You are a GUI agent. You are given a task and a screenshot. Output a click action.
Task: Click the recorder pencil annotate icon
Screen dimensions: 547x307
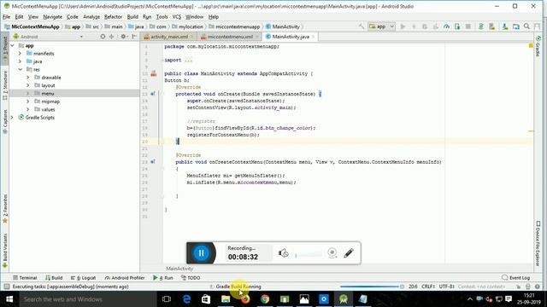point(349,253)
